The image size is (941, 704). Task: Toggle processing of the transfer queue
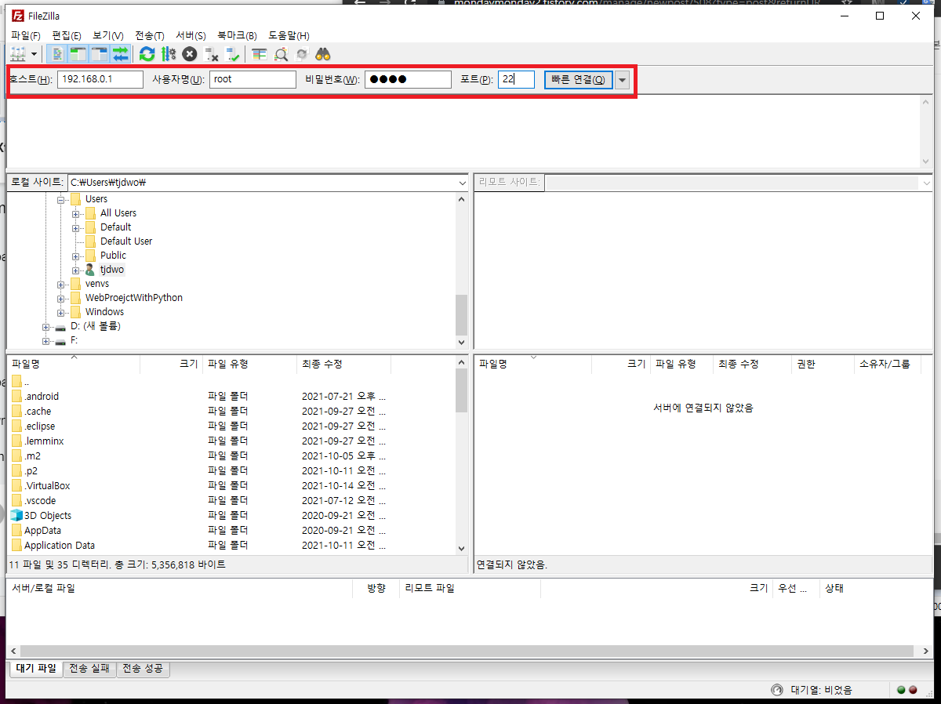(x=168, y=54)
